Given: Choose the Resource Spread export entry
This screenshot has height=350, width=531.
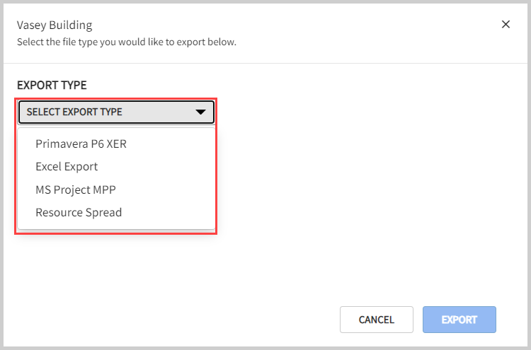Looking at the screenshot, I should click(x=79, y=212).
